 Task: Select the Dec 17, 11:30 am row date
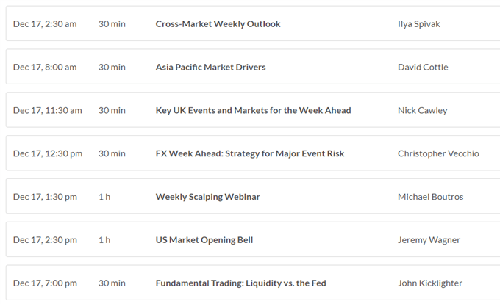coord(47,110)
